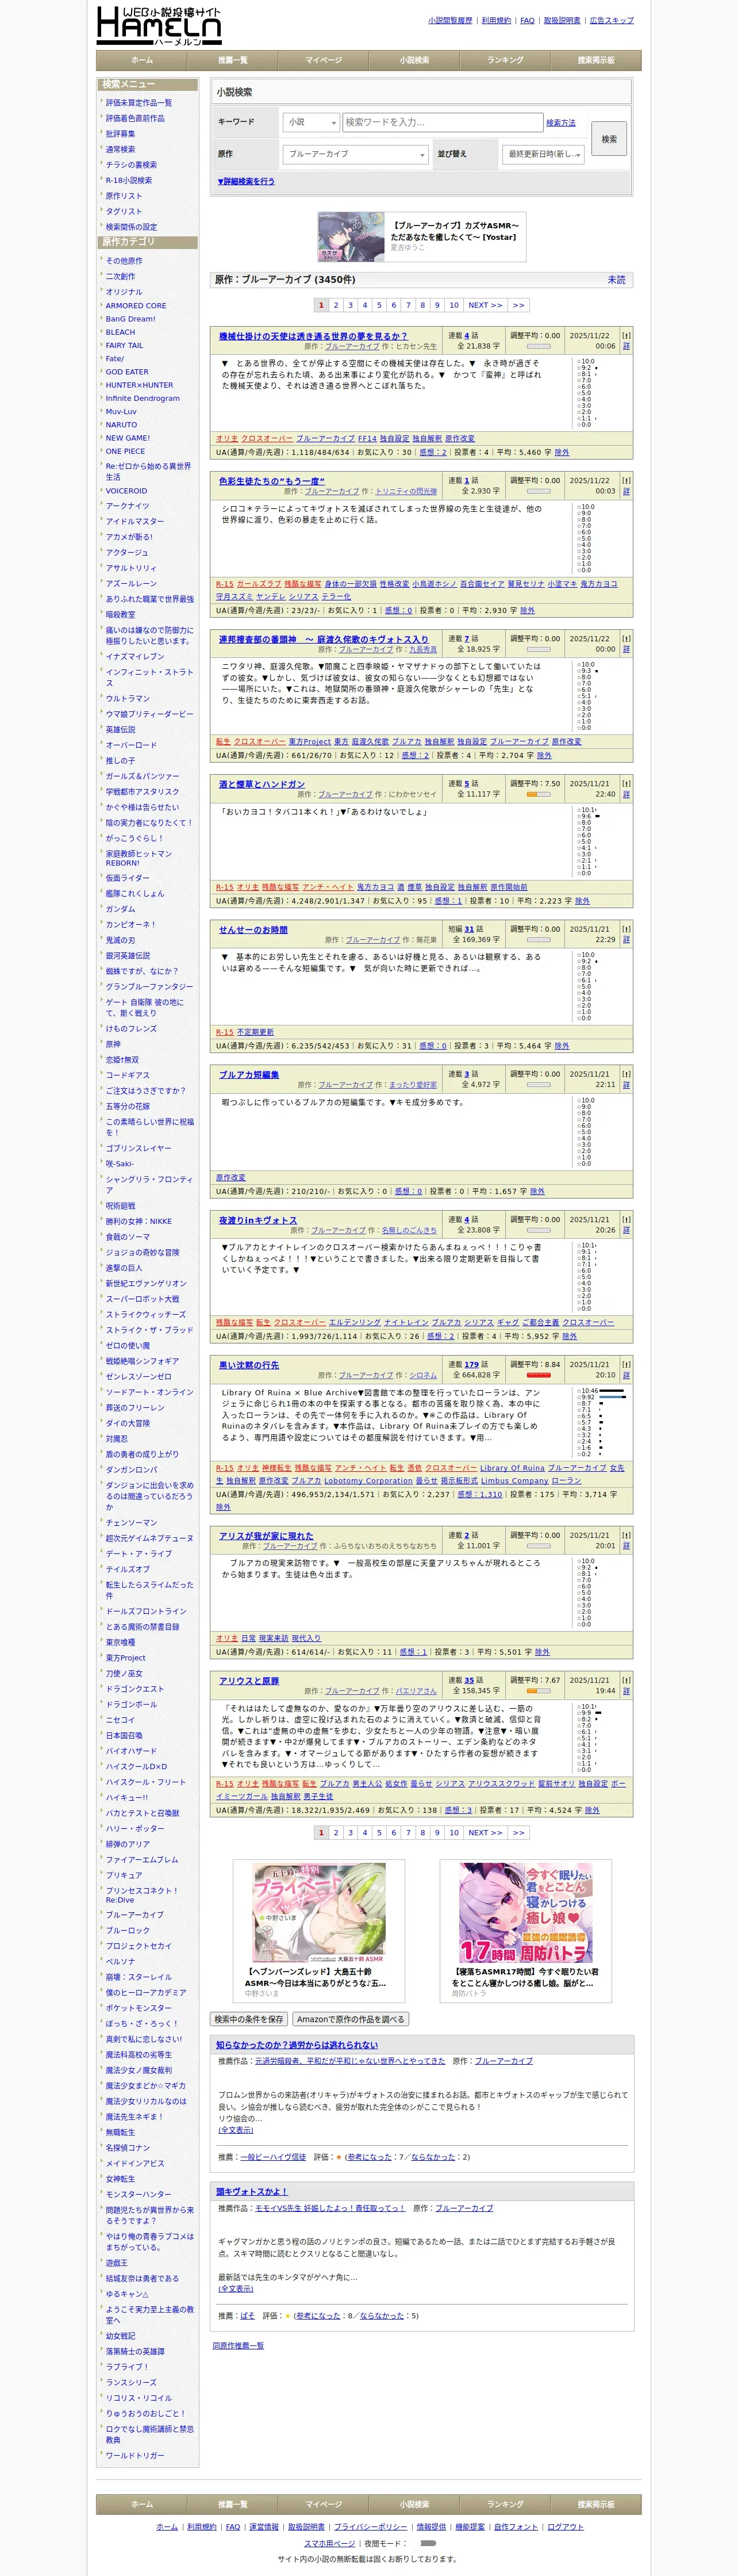Click 詳 detail link for 黒い沈黙の行先
The width and height of the screenshot is (738, 2576).
click(x=626, y=1375)
